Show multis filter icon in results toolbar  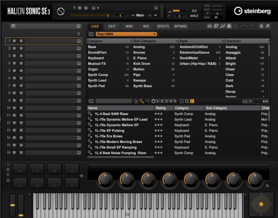(x=136, y=101)
